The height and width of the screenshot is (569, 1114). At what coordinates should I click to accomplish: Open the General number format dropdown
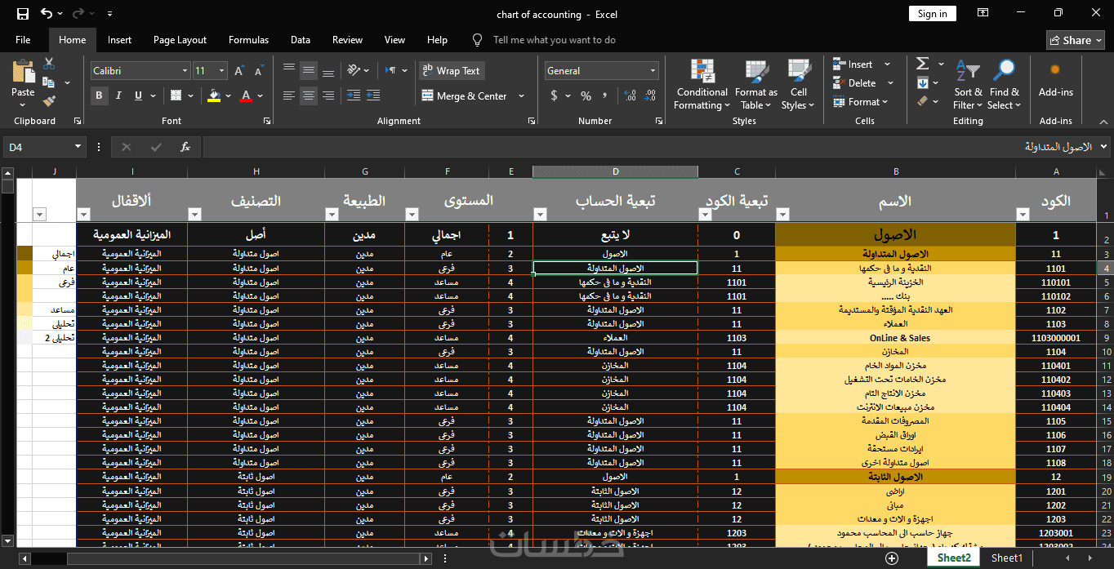tap(653, 71)
